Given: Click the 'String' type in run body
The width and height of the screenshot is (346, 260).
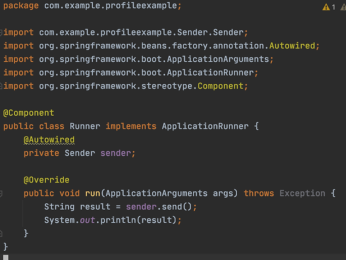Looking at the screenshot, I should (60, 207).
